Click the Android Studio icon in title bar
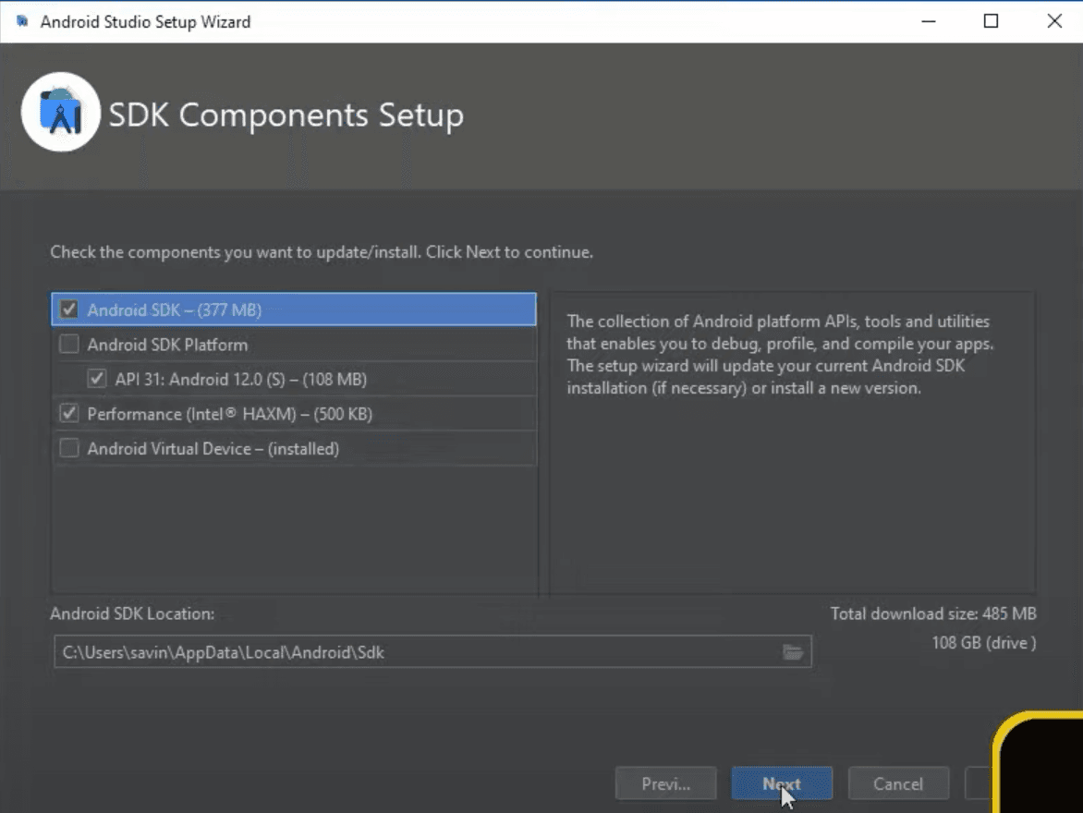The image size is (1083, 813). pos(24,21)
